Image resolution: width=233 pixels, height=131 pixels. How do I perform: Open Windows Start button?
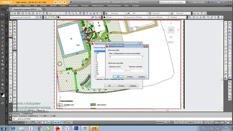[x=3, y=128]
